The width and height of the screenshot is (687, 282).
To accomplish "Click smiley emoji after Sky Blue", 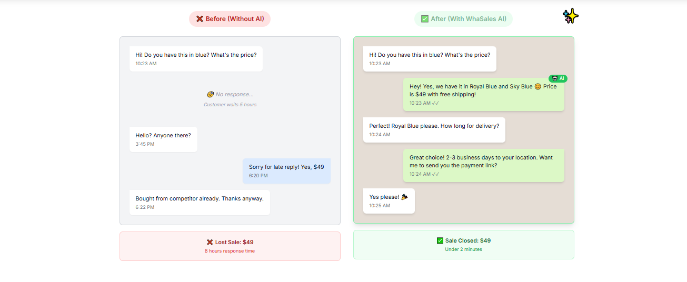I will pyautogui.click(x=538, y=86).
